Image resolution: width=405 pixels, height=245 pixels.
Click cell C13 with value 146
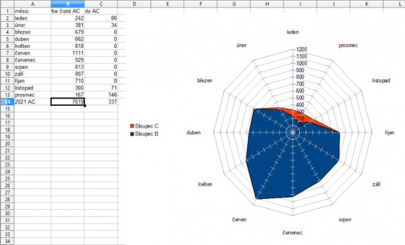tap(101, 94)
